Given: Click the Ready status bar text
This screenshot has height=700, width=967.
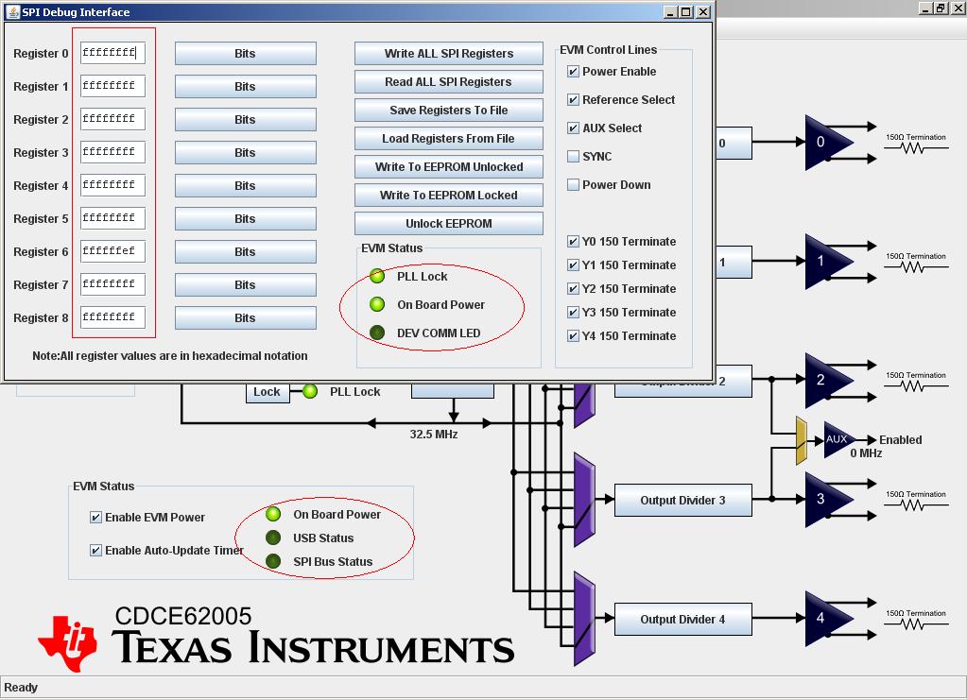Looking at the screenshot, I should click(x=21, y=688).
